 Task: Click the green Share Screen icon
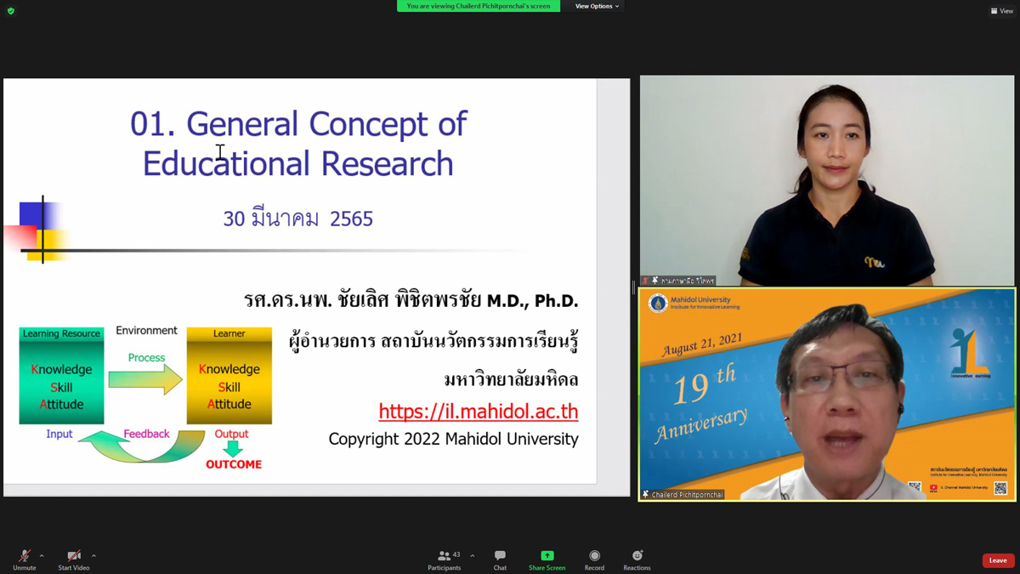point(547,556)
